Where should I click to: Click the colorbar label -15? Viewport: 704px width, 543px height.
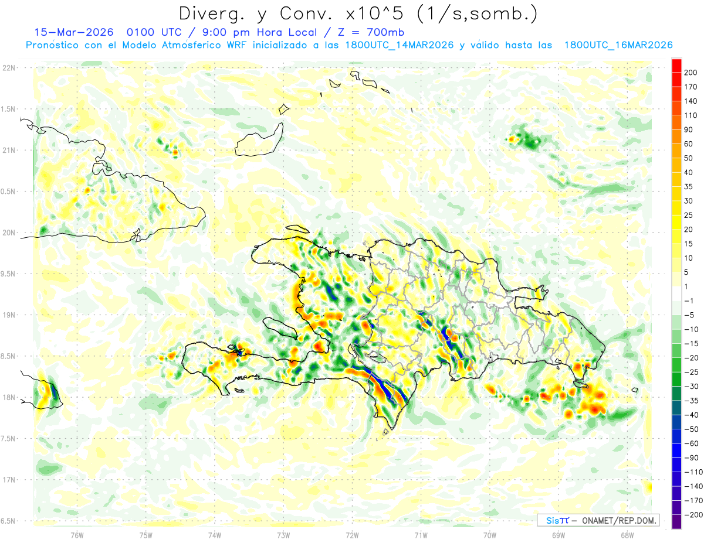[692, 344]
